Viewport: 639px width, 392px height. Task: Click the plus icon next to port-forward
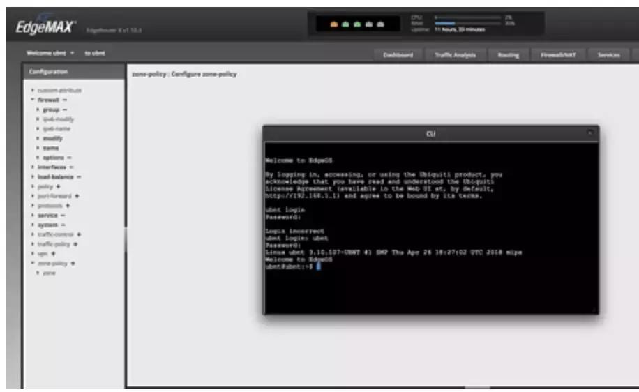pyautogui.click(x=77, y=196)
